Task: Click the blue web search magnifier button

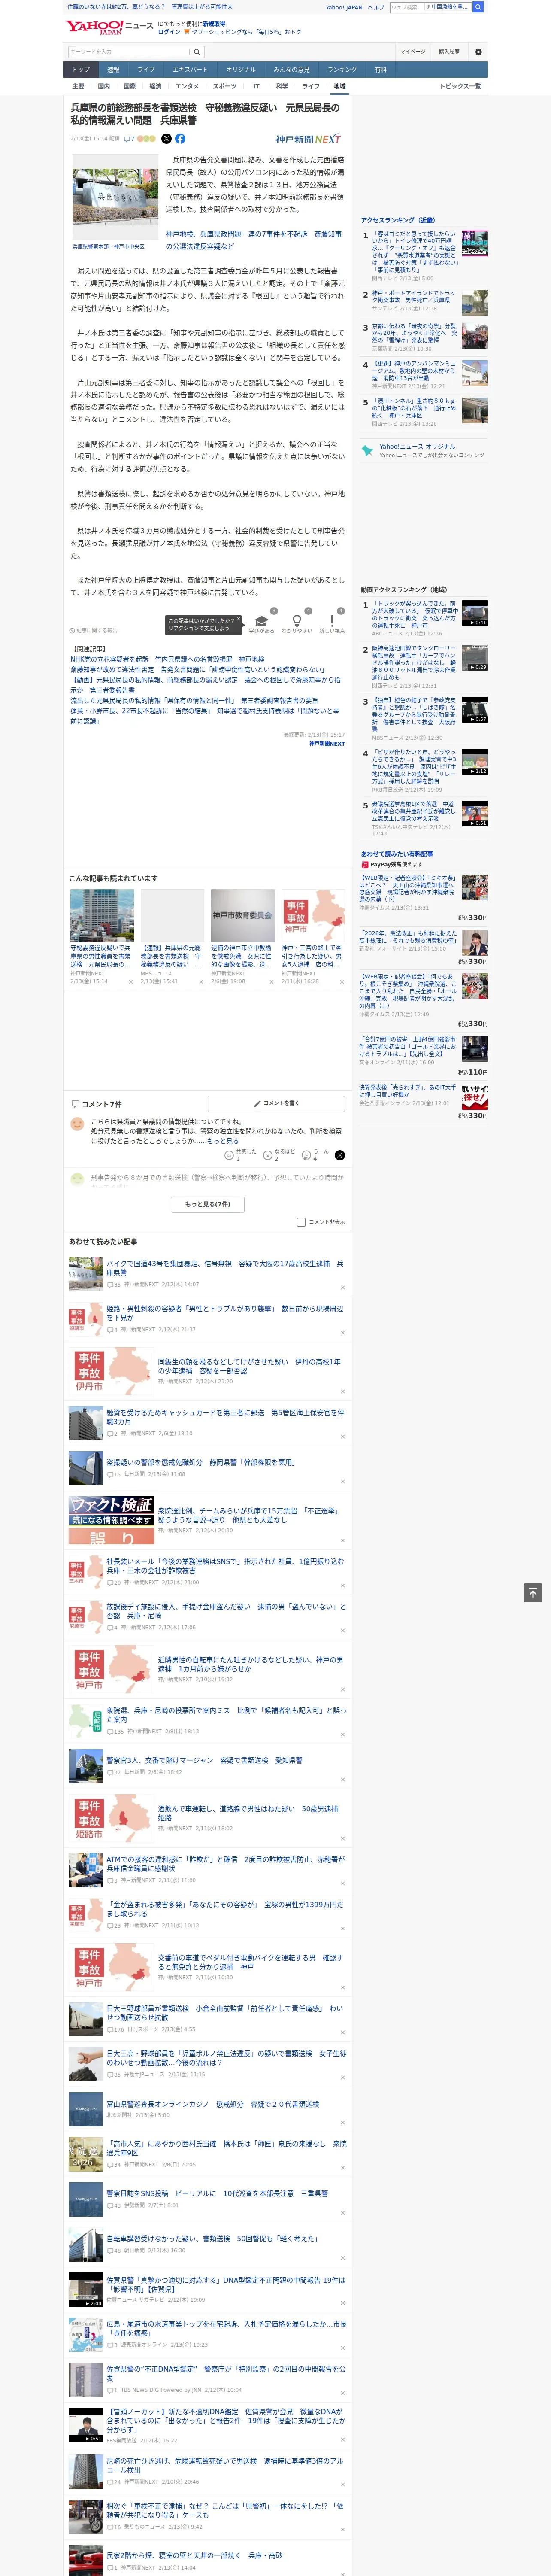Action: click(478, 7)
